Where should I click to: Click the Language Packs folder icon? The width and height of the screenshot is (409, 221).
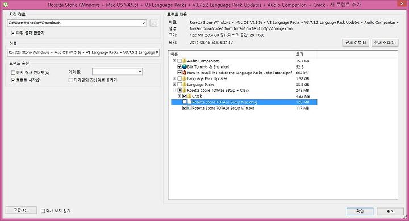[185, 85]
